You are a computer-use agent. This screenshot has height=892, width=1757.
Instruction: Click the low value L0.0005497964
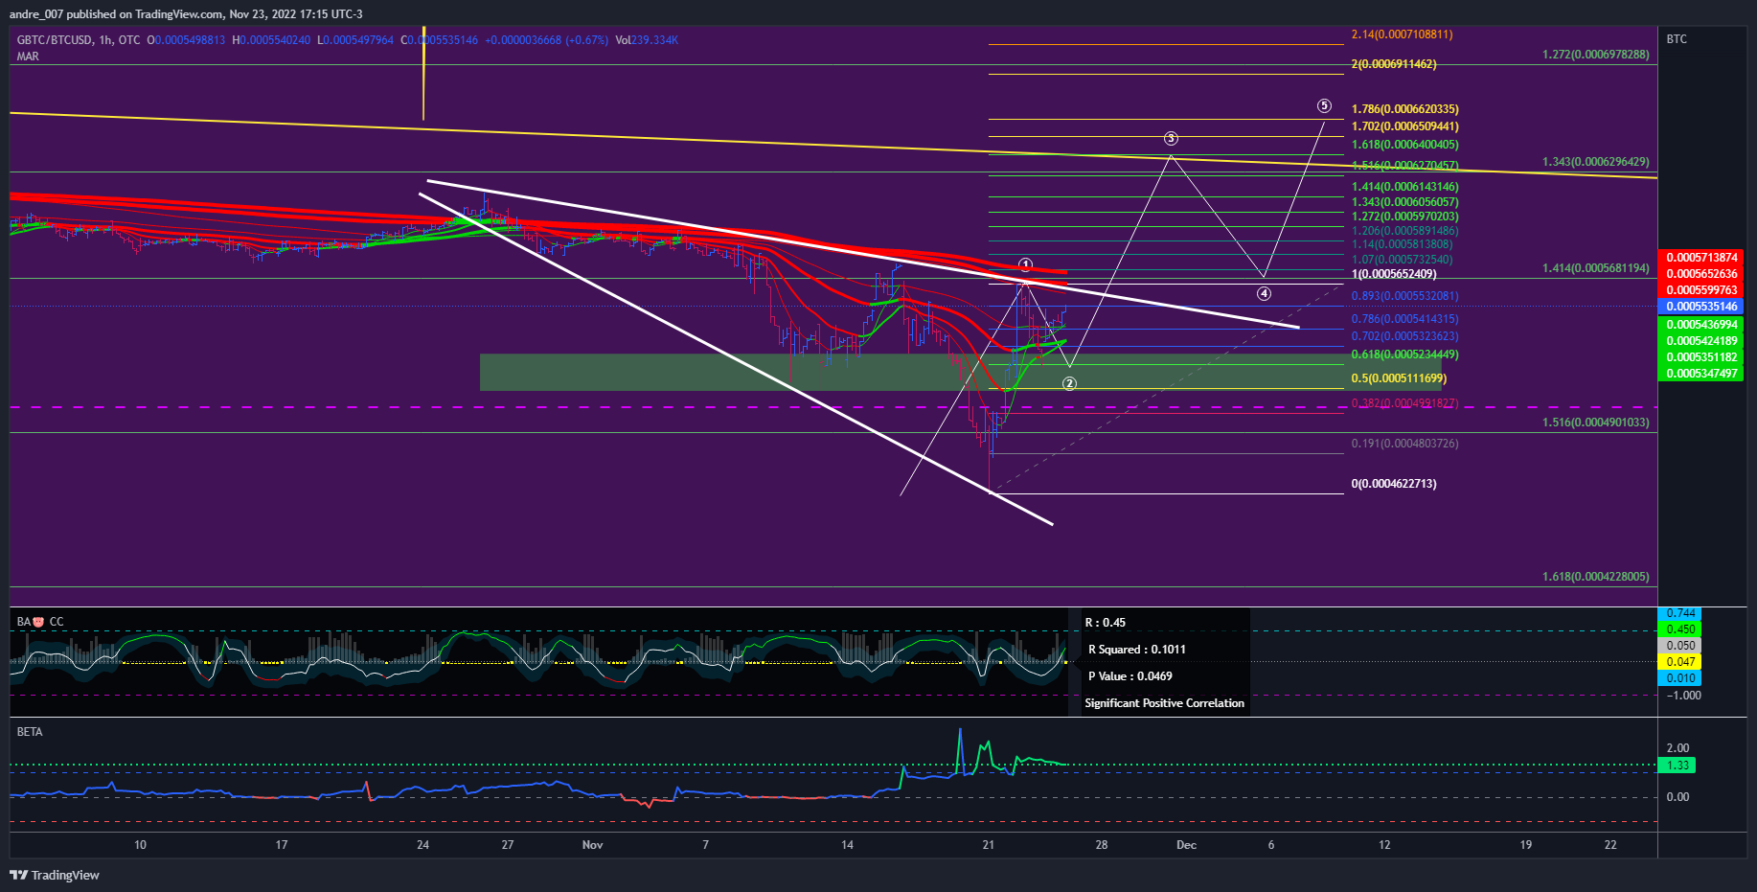(x=355, y=40)
